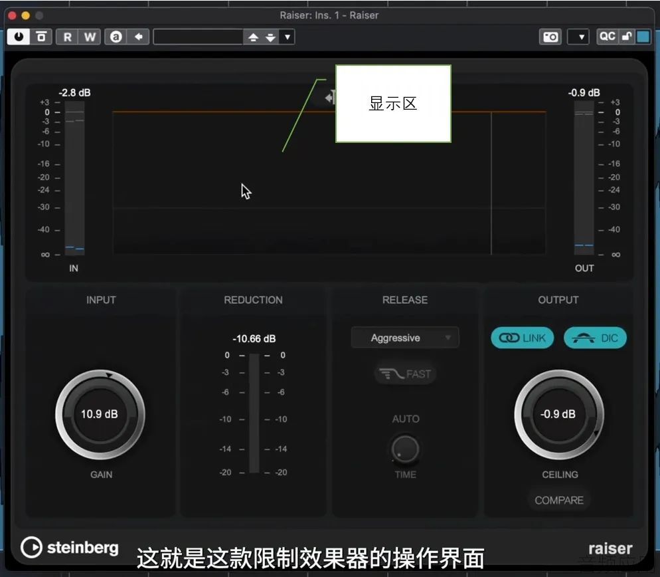This screenshot has width=660, height=577.
Task: Click the 'OUTPUT' section heading
Action: (558, 300)
